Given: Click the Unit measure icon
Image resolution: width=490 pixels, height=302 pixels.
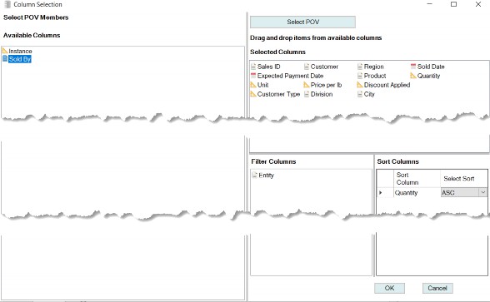Looking at the screenshot, I should tap(253, 85).
